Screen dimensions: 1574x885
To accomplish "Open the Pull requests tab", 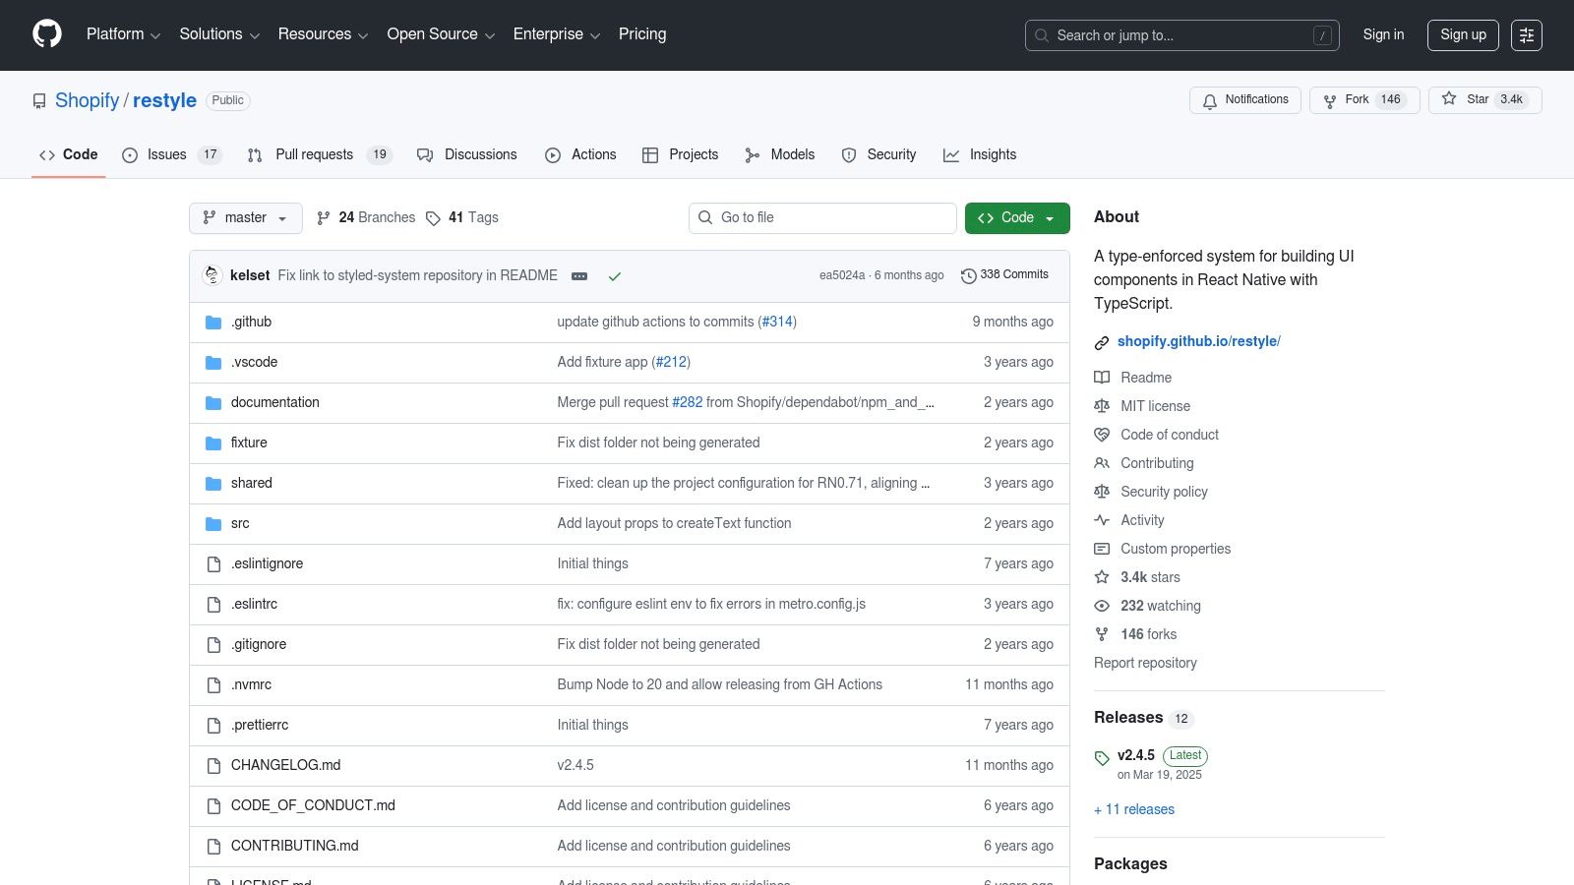I will [314, 154].
